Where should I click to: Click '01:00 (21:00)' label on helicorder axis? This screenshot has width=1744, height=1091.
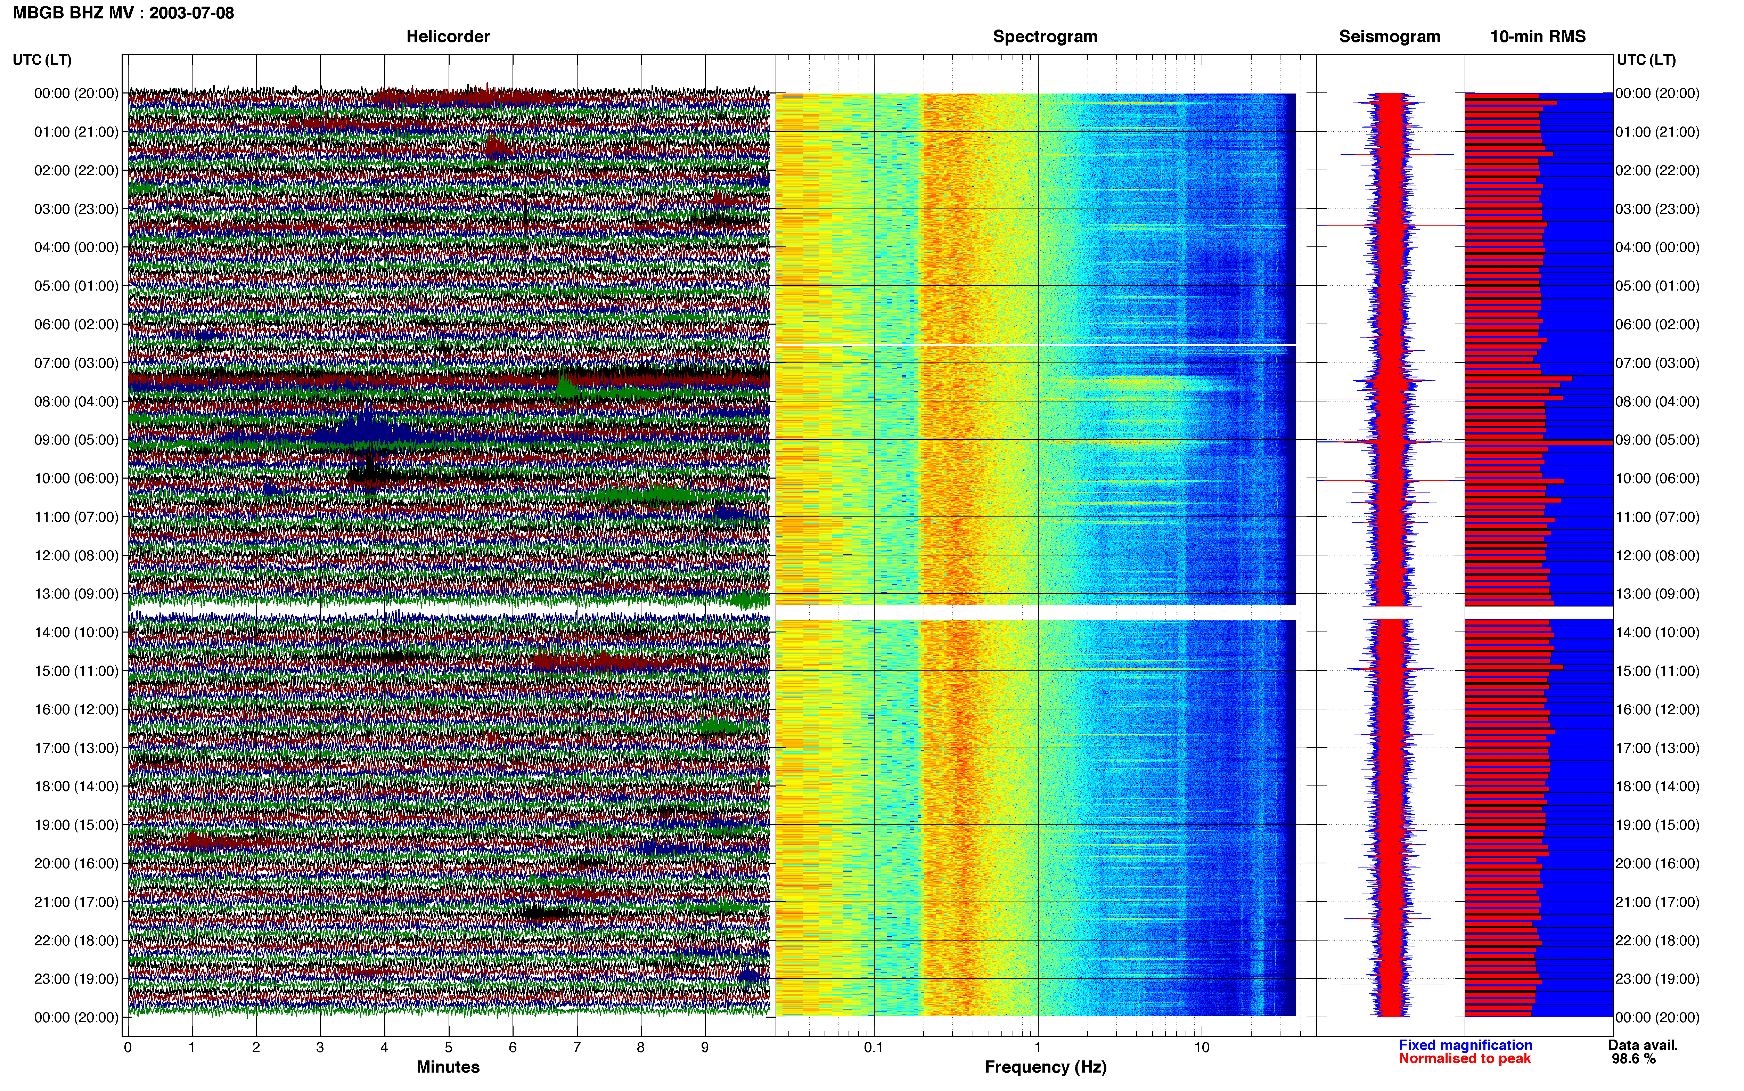click(76, 132)
